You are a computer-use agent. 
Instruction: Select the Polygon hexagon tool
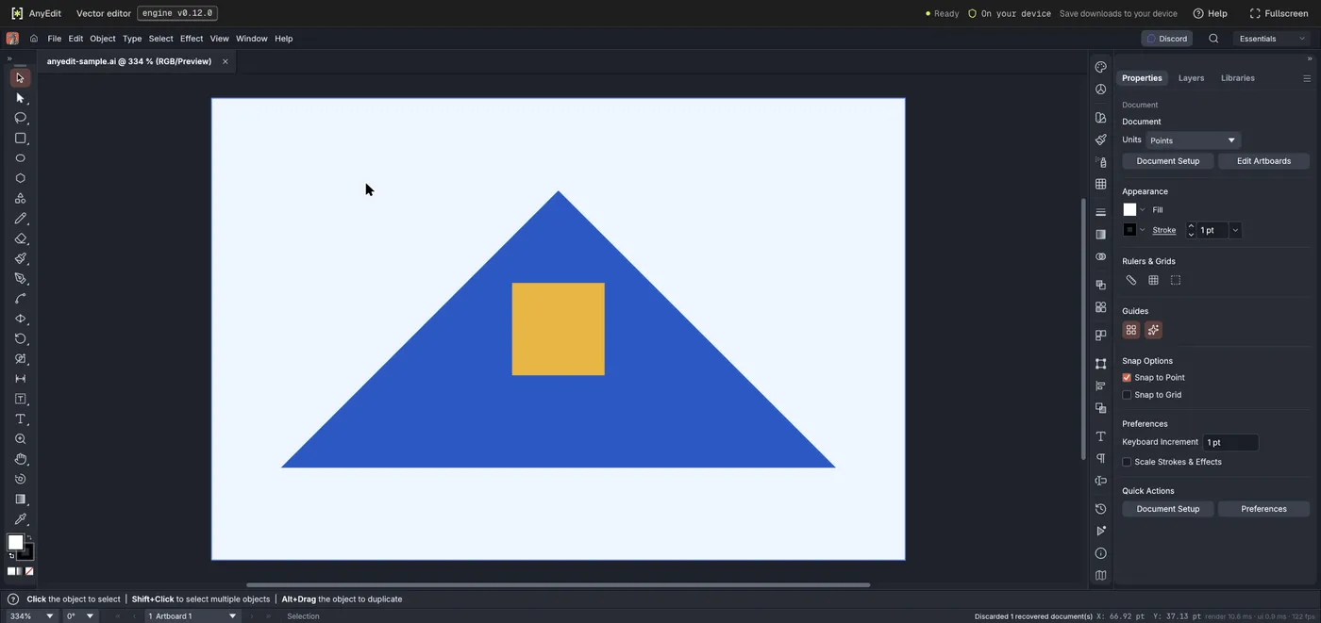20,178
